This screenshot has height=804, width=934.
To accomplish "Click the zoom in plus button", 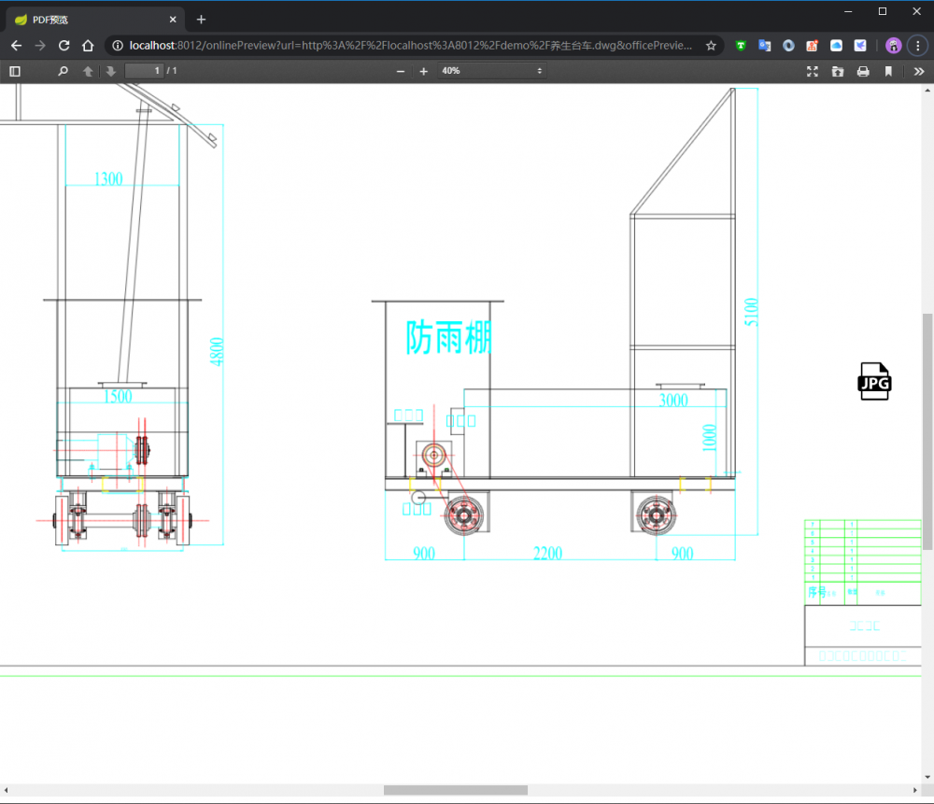I will [423, 71].
